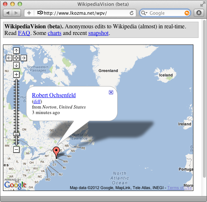Click the Greenland label on the map
This screenshot has width=207, height=202.
pos(108,71)
